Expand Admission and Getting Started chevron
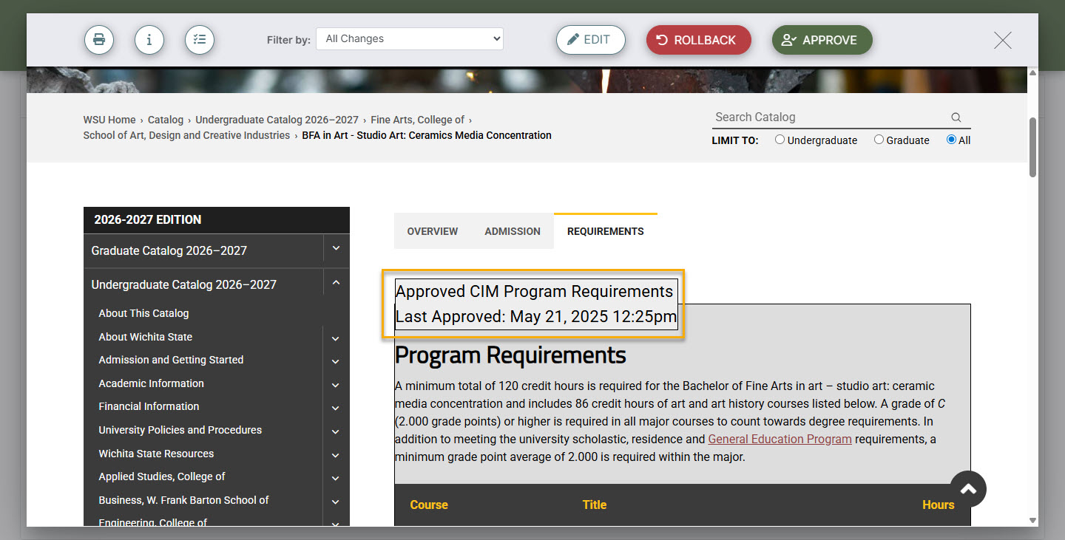Screen dimensions: 1065x540 click(335, 362)
